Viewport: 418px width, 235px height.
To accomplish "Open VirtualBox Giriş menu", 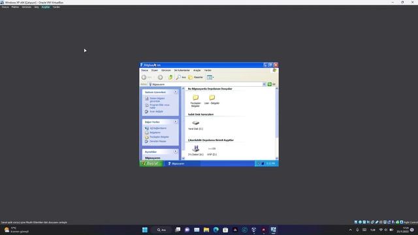I will coord(37,7).
